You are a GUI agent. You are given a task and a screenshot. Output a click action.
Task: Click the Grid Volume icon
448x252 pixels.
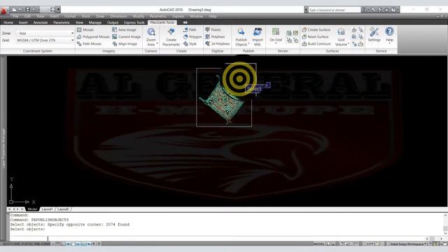341,32
